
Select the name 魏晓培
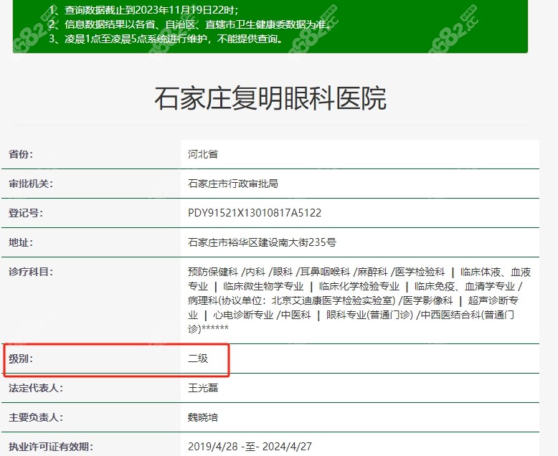pos(203,417)
